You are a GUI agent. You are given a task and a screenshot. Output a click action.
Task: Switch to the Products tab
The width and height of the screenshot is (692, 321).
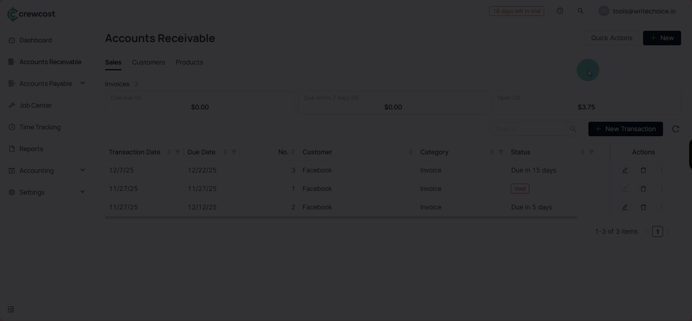point(189,62)
